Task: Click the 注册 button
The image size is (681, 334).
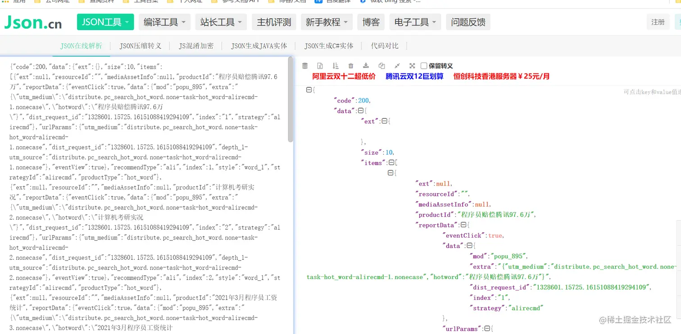Action: (658, 22)
